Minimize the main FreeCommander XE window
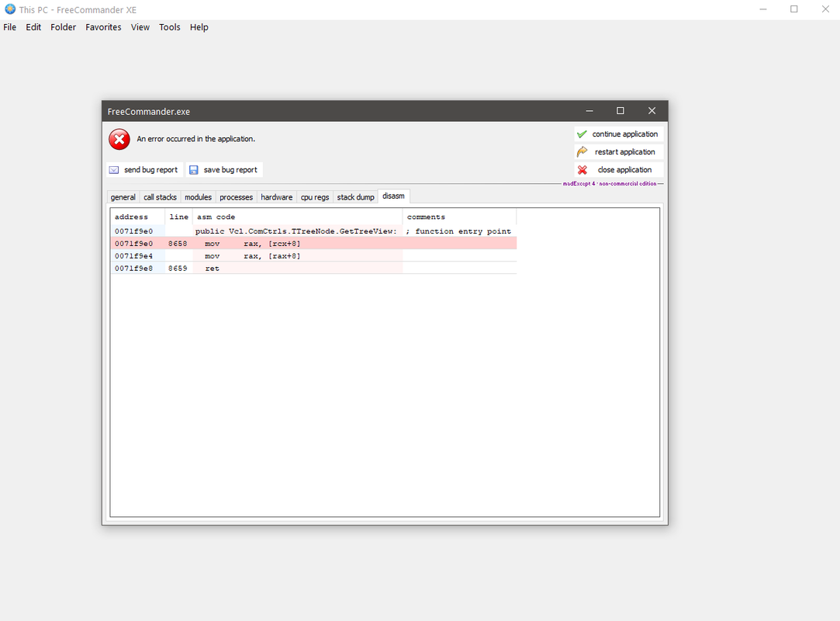 (x=763, y=9)
